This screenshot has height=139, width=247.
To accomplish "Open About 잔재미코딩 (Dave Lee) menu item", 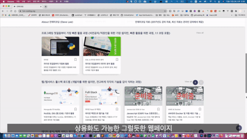I will [57, 22].
